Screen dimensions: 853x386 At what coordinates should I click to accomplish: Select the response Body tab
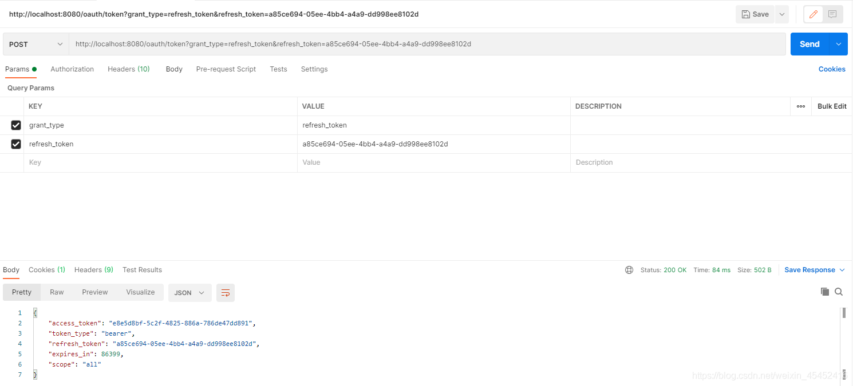click(x=11, y=270)
